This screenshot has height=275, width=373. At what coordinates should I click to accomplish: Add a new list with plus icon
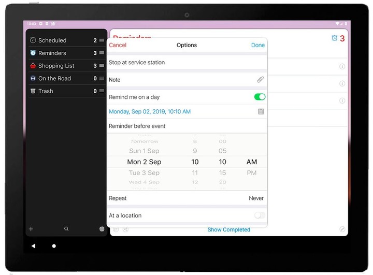pos(31,229)
